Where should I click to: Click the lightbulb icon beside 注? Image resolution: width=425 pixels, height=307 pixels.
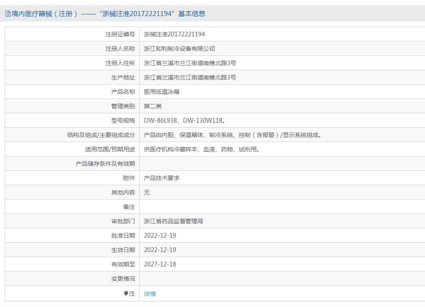126,293
